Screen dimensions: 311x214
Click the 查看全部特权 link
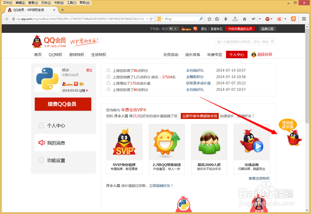pyautogui.click(x=259, y=178)
